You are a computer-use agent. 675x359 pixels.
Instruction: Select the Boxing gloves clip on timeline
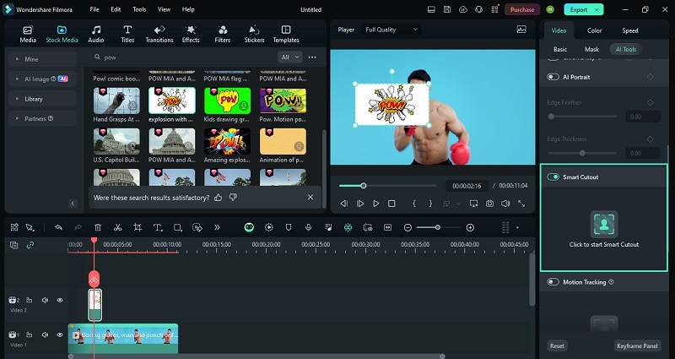[x=123, y=338]
